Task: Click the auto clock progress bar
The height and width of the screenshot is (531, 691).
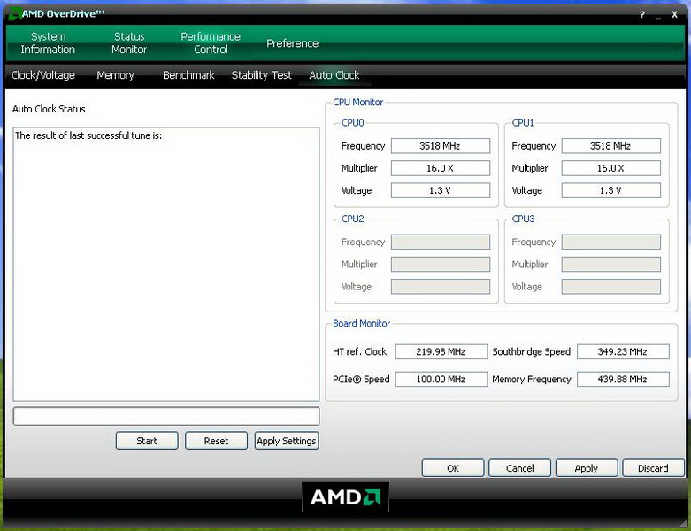Action: [x=166, y=416]
